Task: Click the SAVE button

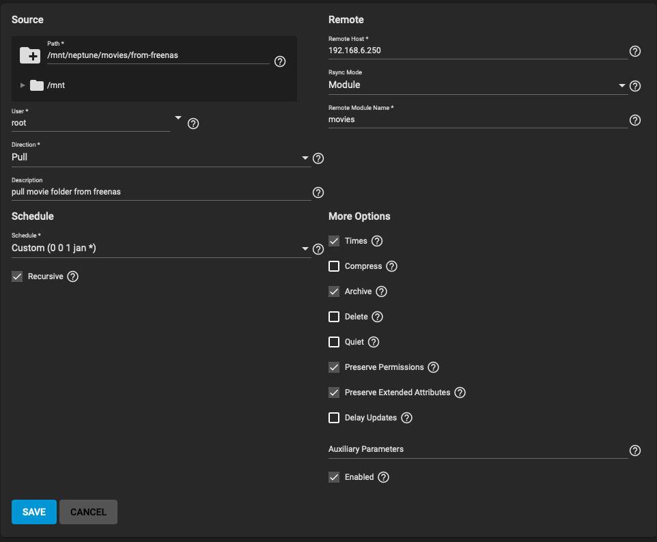Action: [x=33, y=512]
